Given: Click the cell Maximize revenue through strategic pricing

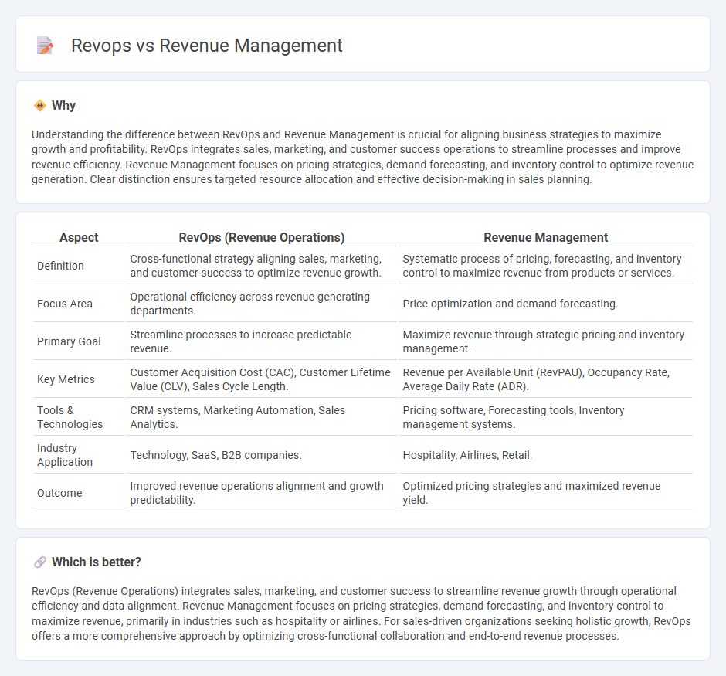Looking at the screenshot, I should click(545, 341).
